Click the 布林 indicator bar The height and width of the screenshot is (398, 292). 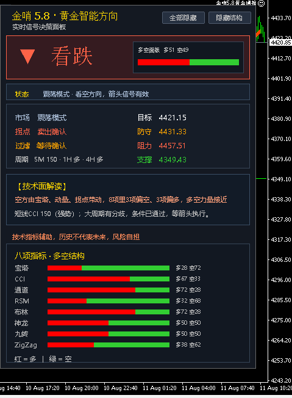tap(109, 312)
